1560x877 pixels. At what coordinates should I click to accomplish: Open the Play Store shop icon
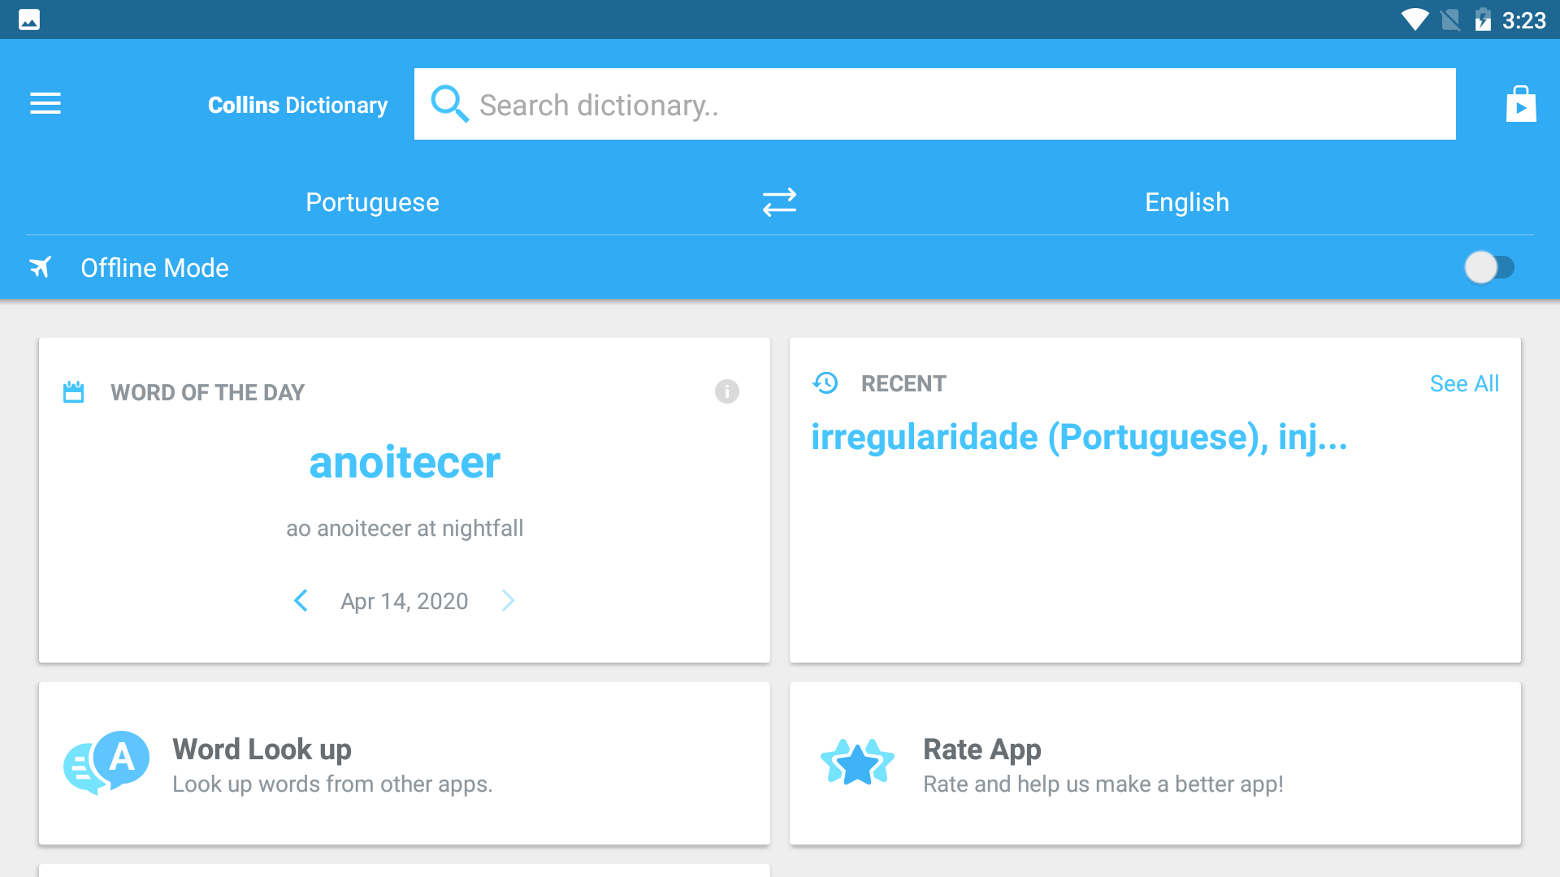click(x=1521, y=104)
